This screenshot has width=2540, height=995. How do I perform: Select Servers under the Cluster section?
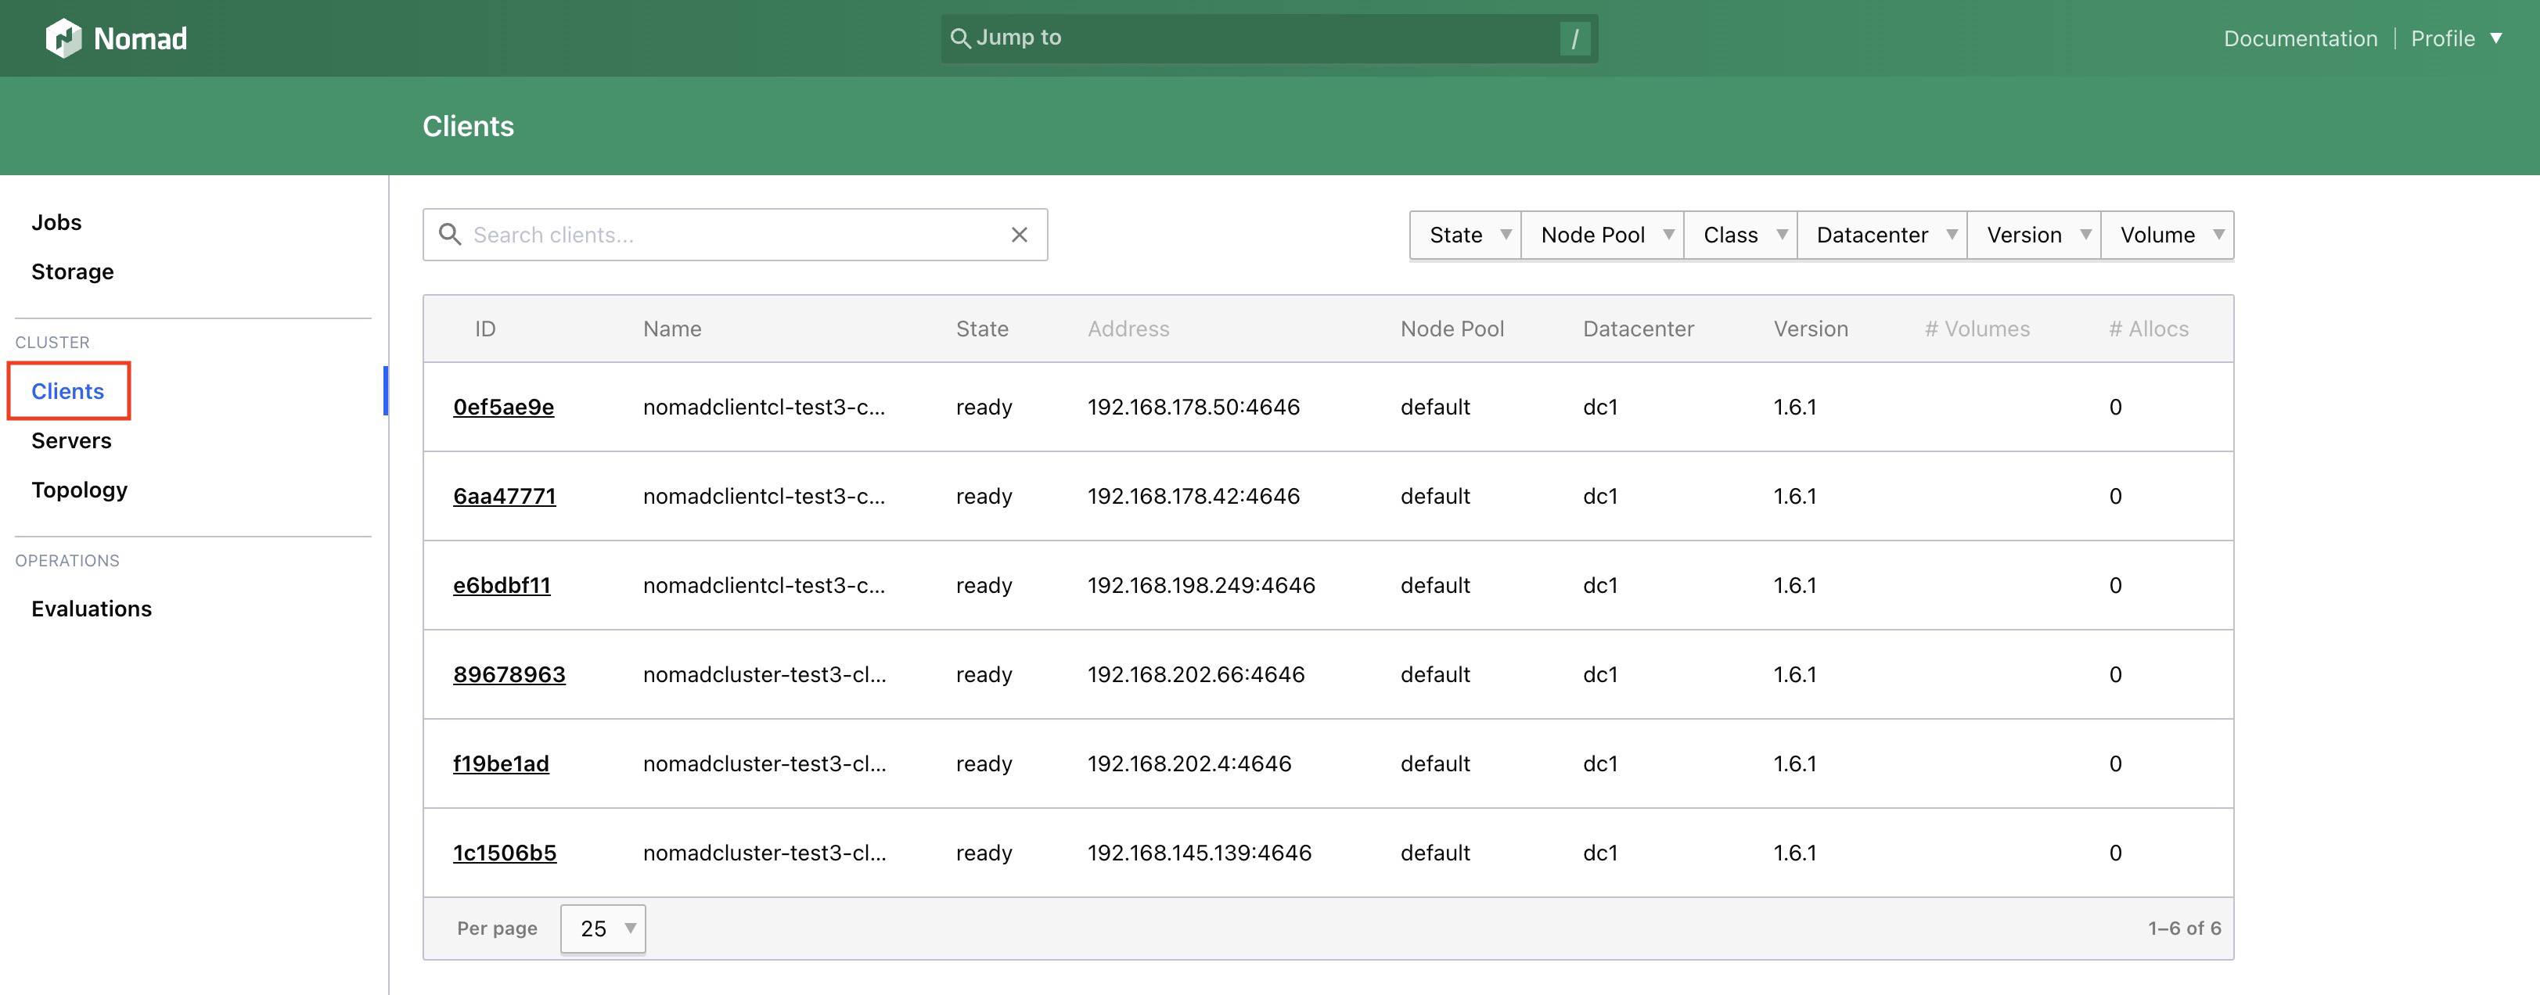(x=71, y=440)
